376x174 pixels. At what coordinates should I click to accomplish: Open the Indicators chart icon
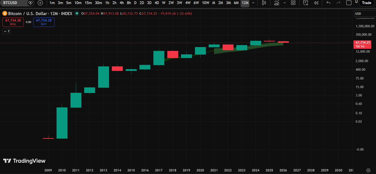pos(276,3)
